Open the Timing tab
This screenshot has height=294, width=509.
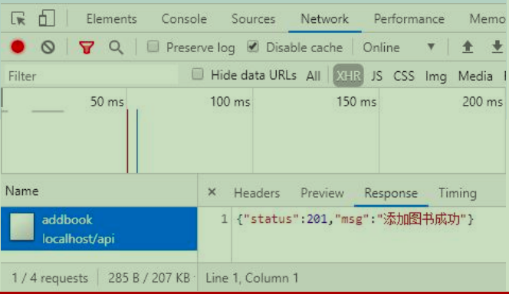click(458, 193)
